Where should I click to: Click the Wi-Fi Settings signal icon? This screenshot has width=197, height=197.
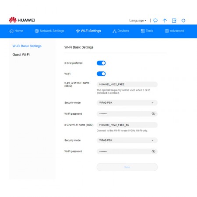click(78, 31)
